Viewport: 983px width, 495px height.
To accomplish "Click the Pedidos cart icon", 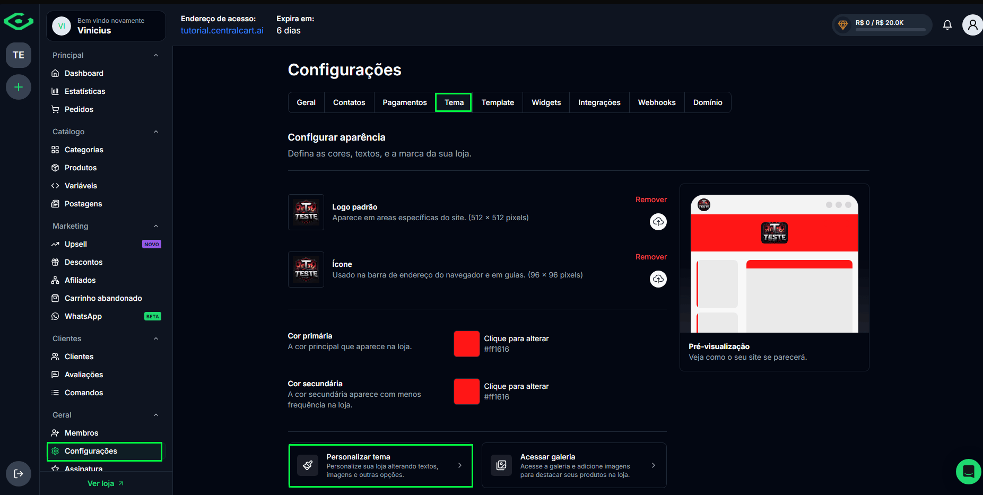I will pyautogui.click(x=55, y=109).
